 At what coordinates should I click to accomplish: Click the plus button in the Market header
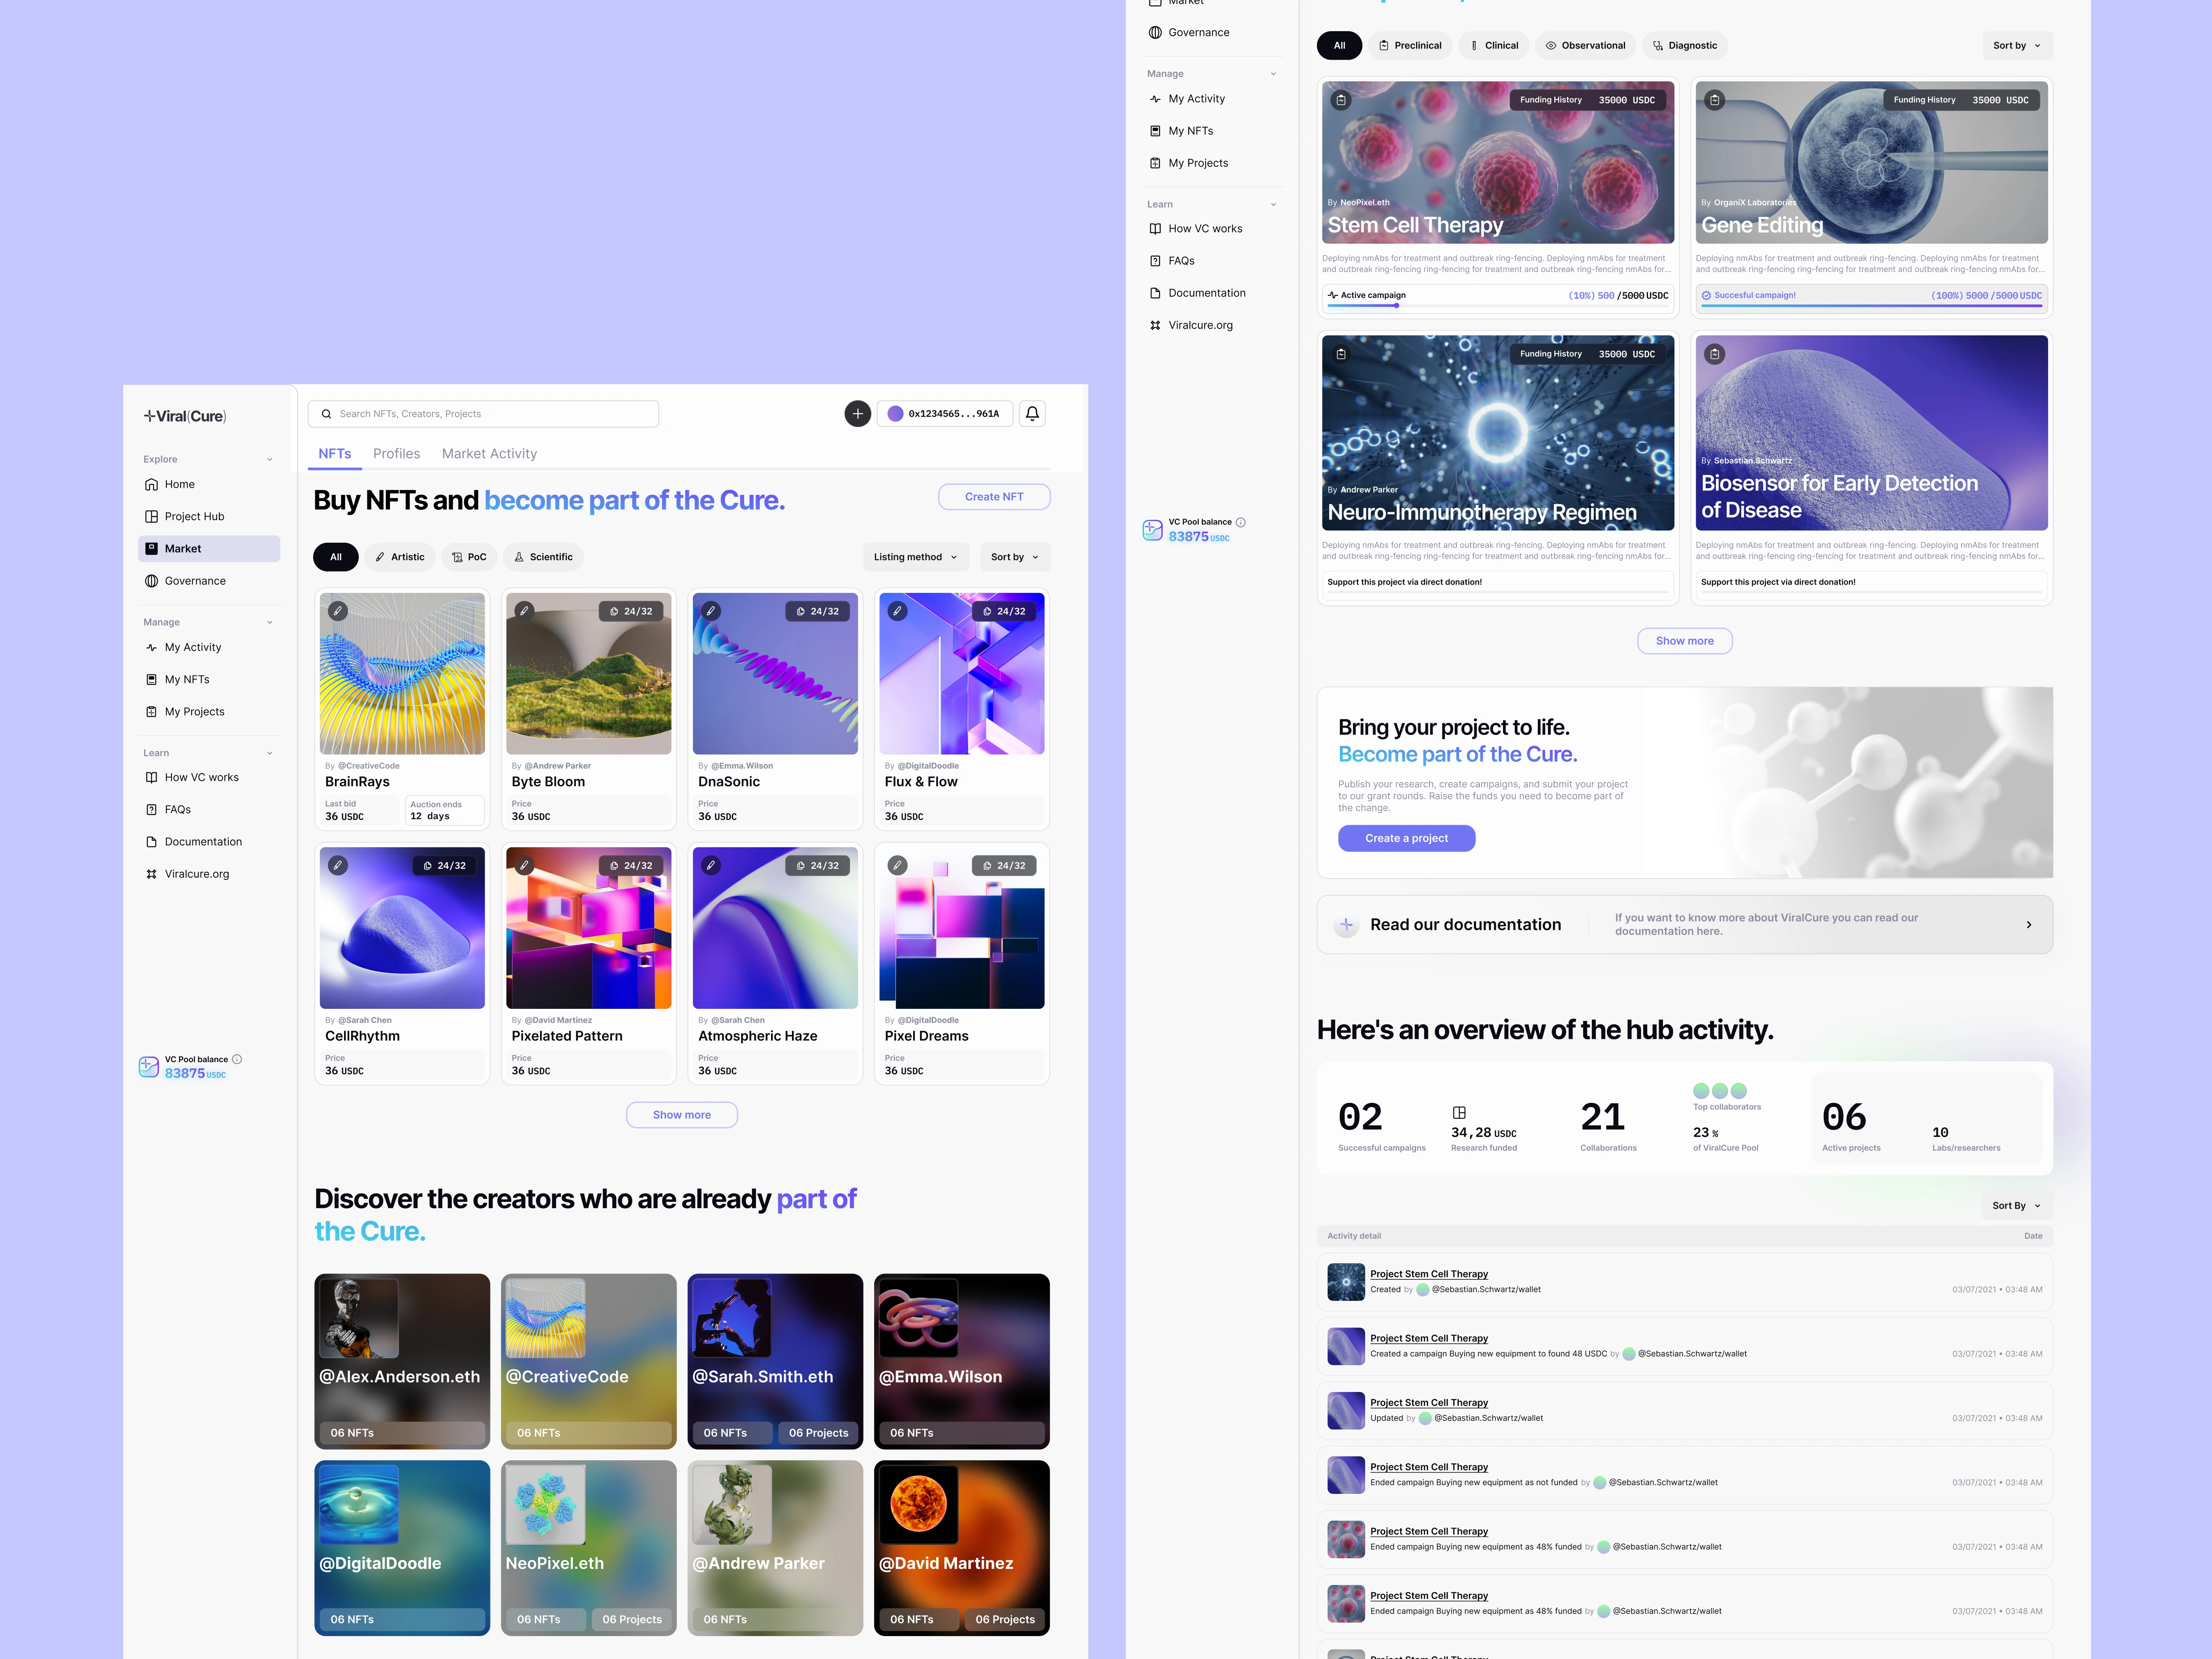(x=857, y=414)
